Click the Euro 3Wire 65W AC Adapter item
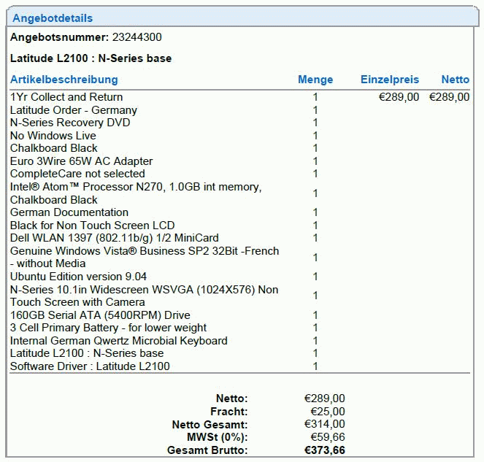The width and height of the screenshot is (484, 462). [82, 161]
